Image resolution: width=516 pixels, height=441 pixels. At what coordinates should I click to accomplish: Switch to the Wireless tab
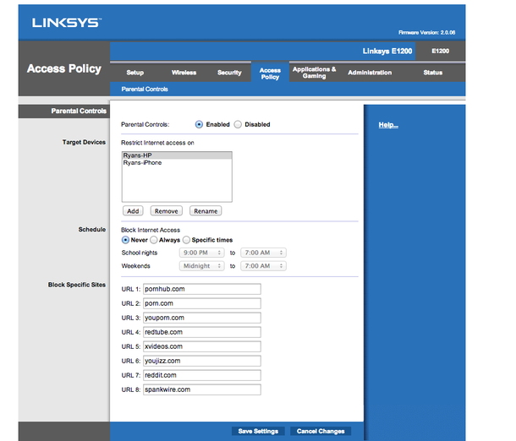(x=184, y=73)
